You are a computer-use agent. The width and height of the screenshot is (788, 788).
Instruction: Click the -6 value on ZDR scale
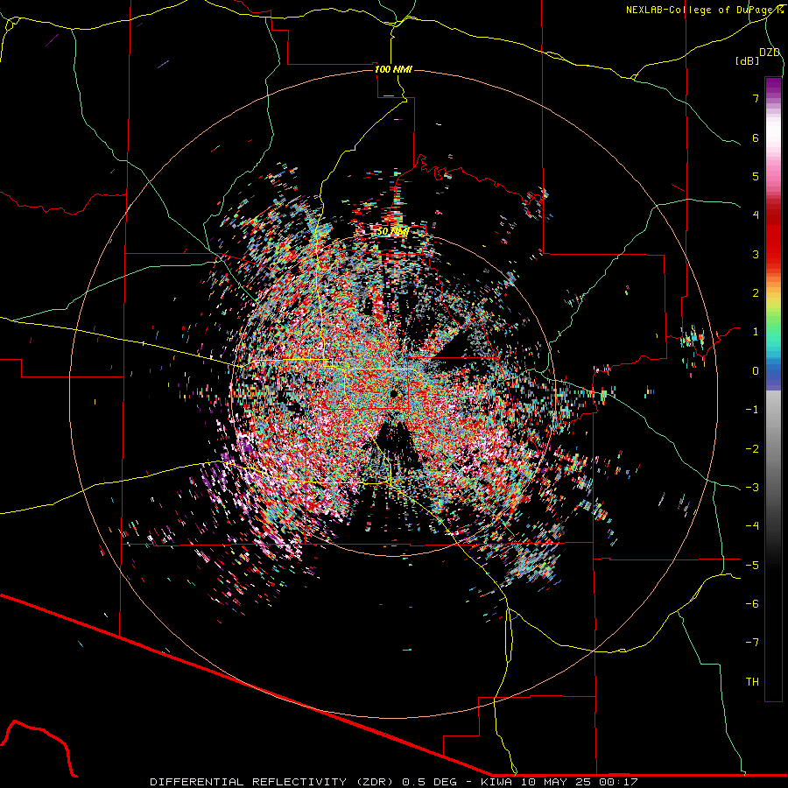tap(752, 604)
